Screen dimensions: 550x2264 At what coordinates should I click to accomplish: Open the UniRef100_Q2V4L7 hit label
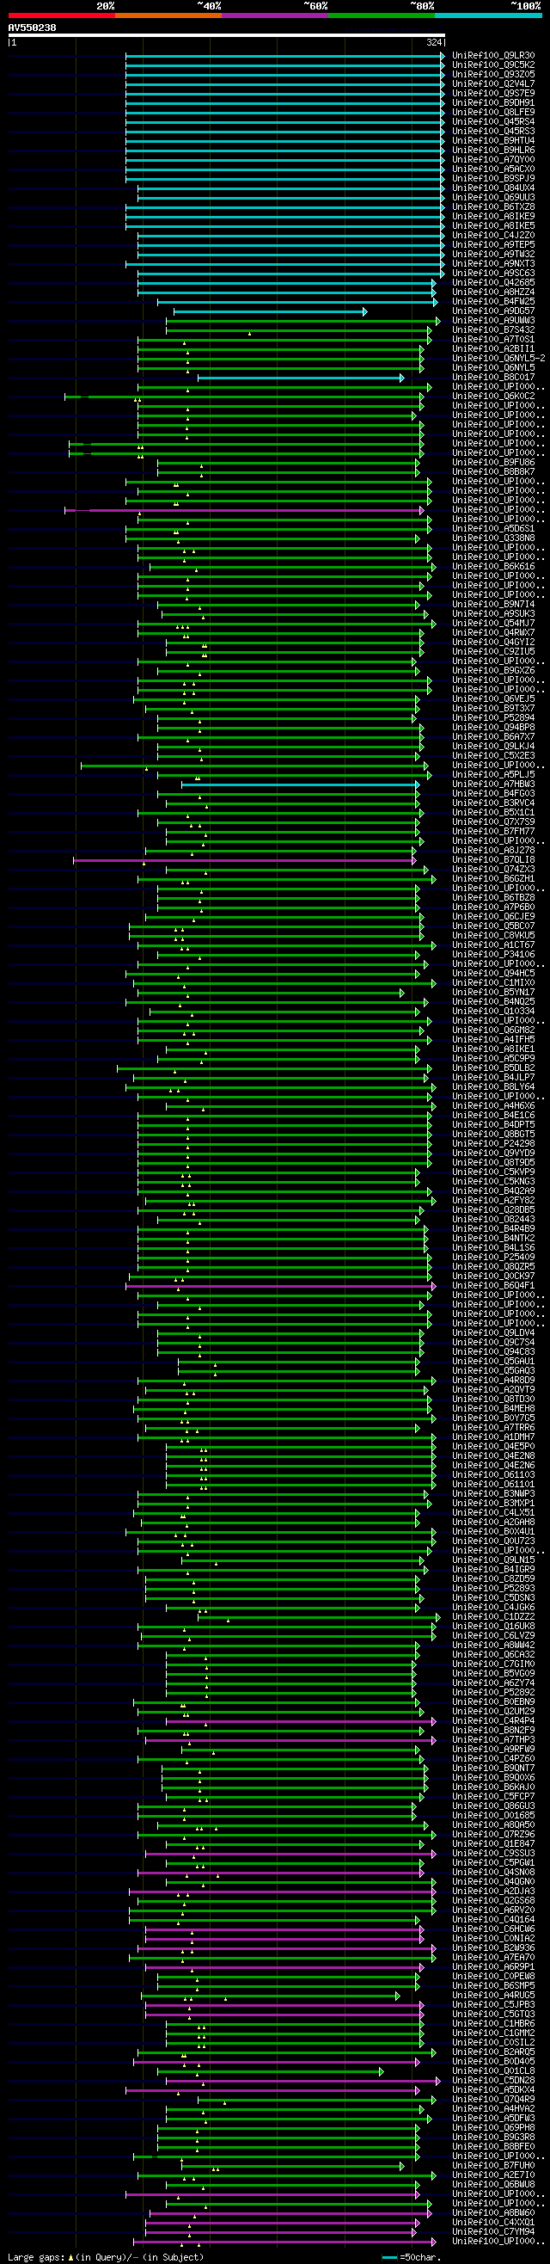point(493,84)
